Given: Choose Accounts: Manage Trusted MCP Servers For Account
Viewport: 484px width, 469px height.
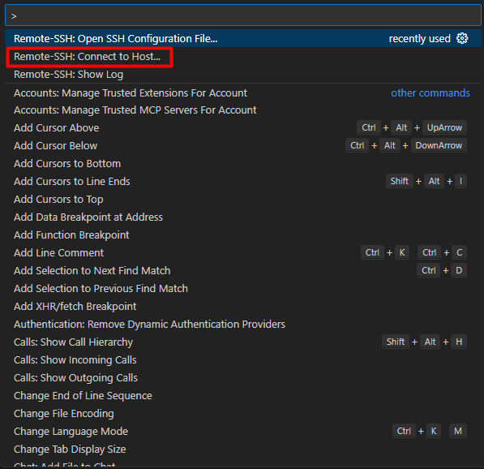Looking at the screenshot, I should pyautogui.click(x=243, y=110).
